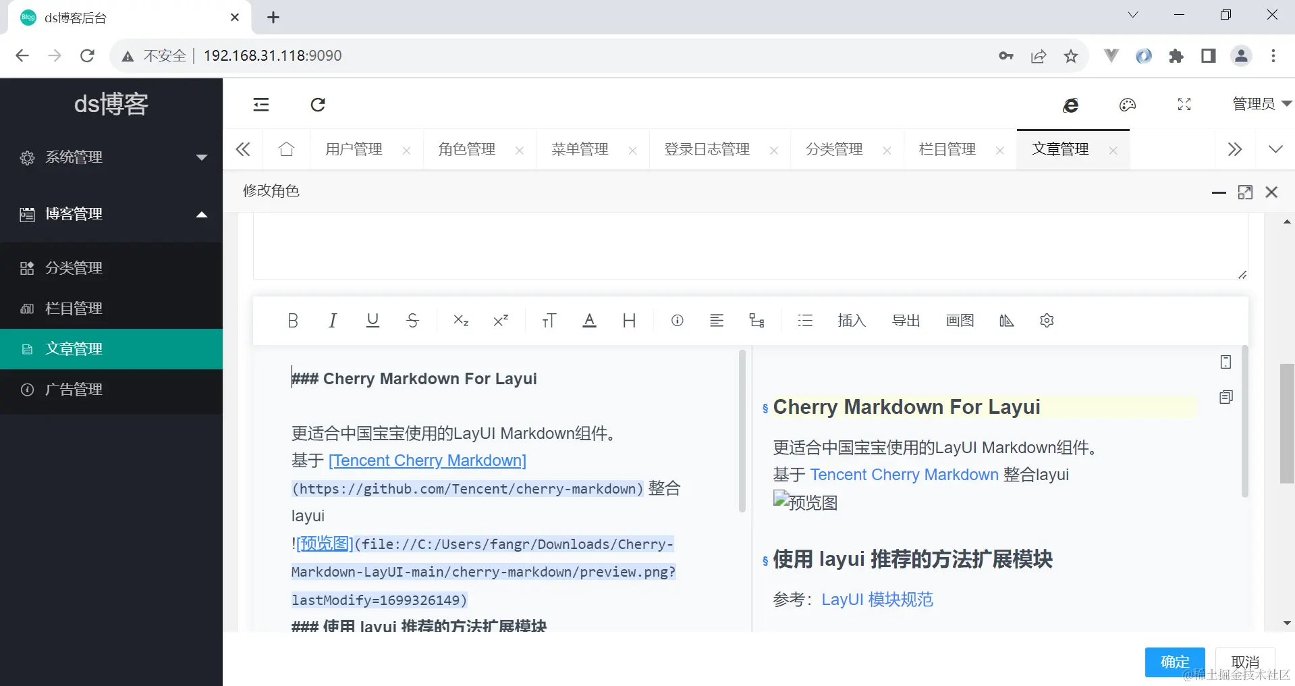Image resolution: width=1295 pixels, height=686 pixels.
Task: Click inside the empty textarea above the editor
Action: (x=750, y=246)
